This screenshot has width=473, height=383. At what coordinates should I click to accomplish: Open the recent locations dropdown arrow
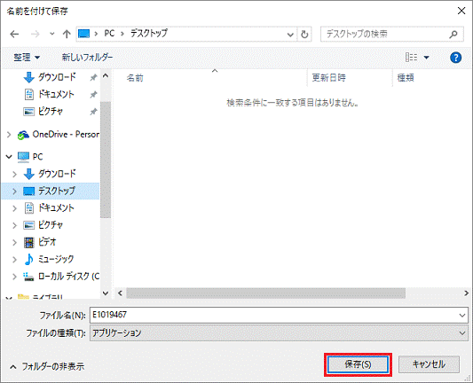click(52, 34)
